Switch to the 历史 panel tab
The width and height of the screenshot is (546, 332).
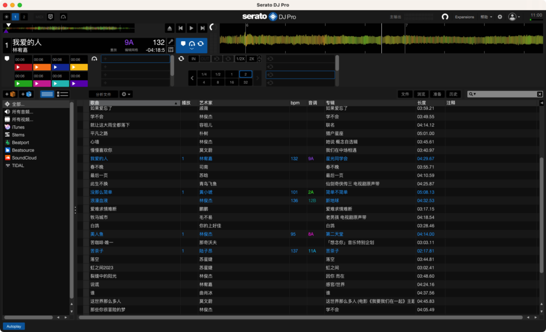(453, 94)
